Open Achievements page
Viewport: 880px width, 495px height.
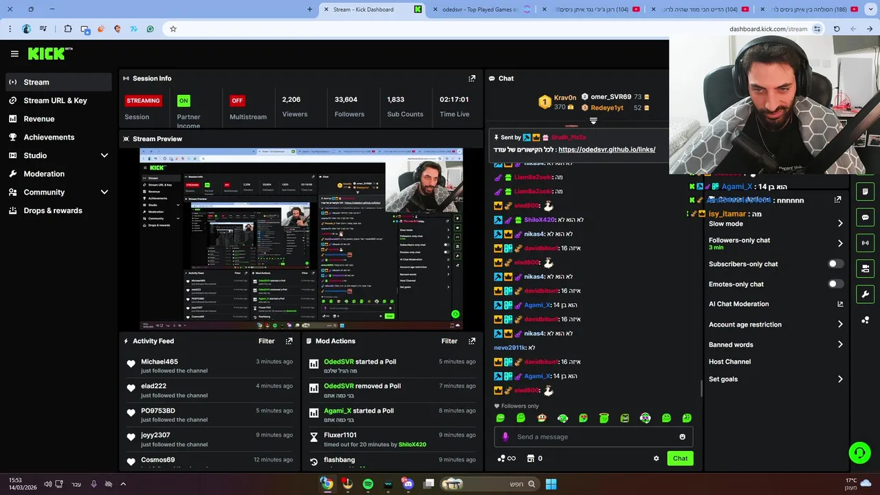58,137
